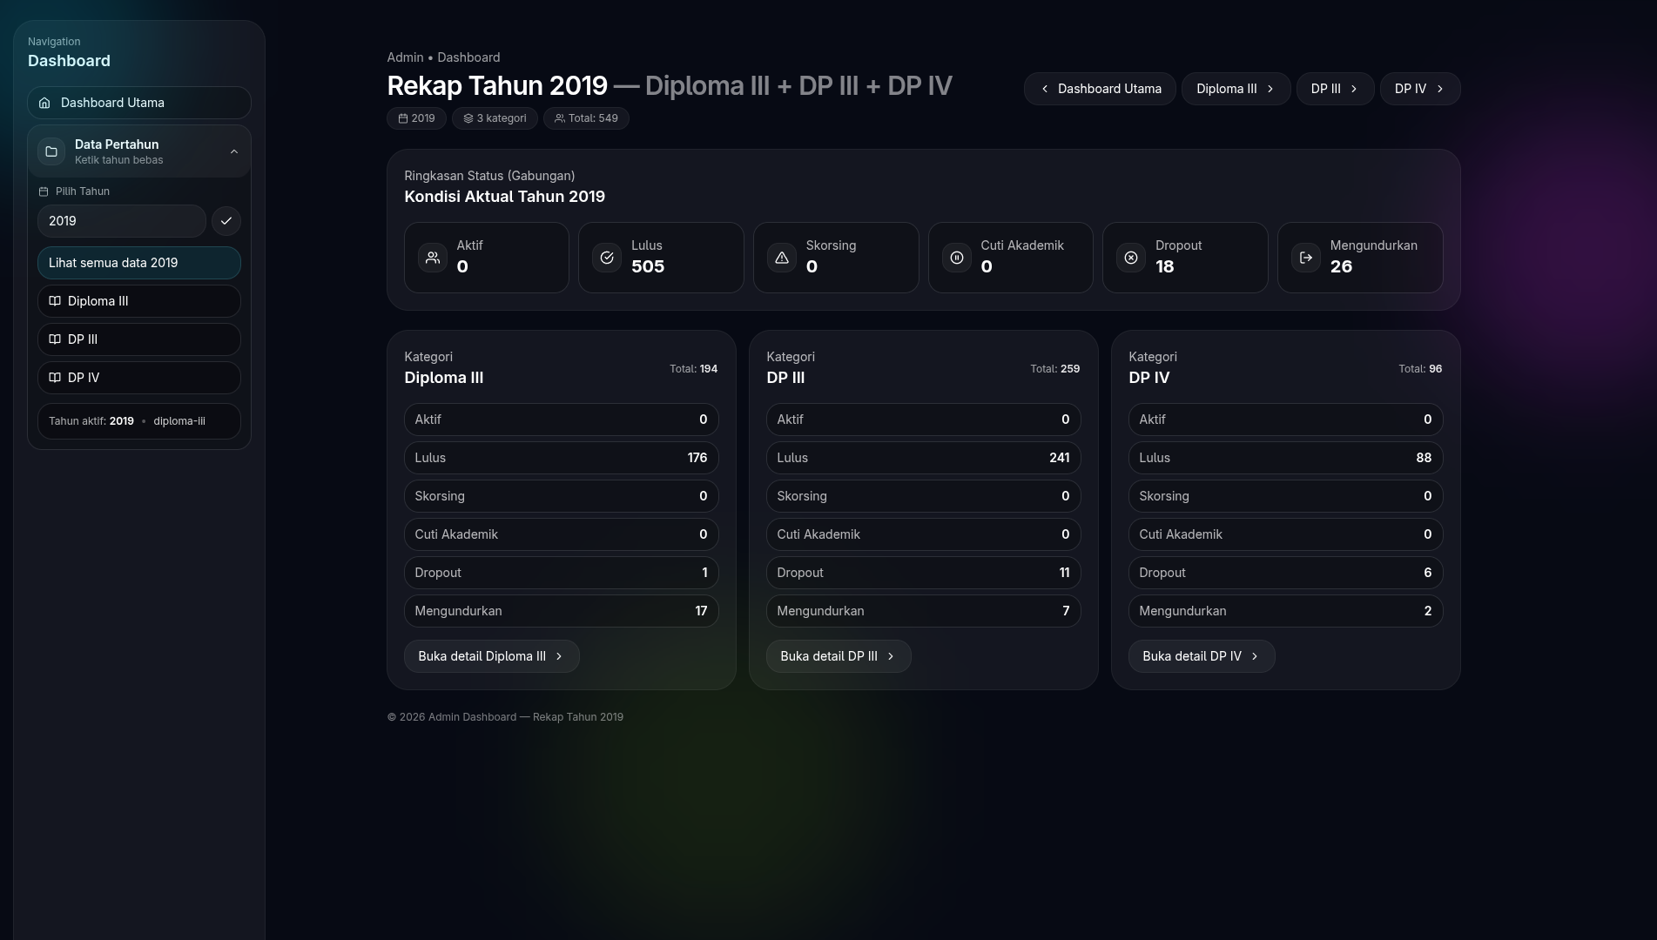This screenshot has width=1657, height=940.
Task: Click the Admin • Dashboard breadcrumb
Action: click(443, 57)
